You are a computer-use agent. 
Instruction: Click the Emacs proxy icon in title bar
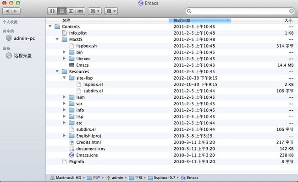(141, 3)
